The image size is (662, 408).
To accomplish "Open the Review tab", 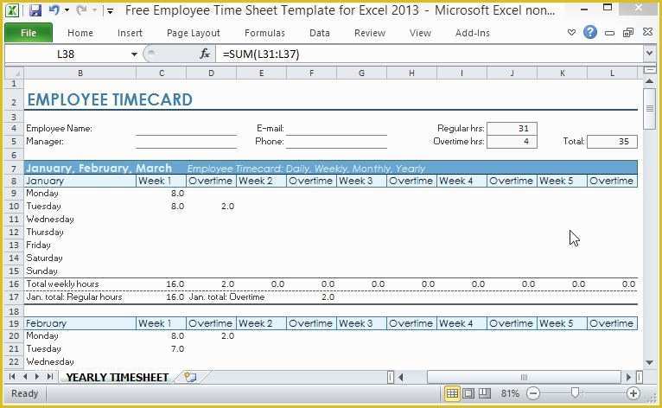I will [x=369, y=33].
